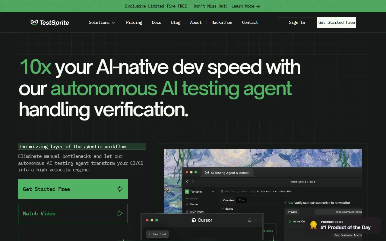Click the testsprite.com address bar
This screenshot has width=386, height=241.
pyautogui.click(x=302, y=182)
